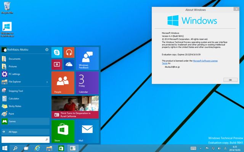
Task: Close the About Windows dialog
Action: coord(236,9)
